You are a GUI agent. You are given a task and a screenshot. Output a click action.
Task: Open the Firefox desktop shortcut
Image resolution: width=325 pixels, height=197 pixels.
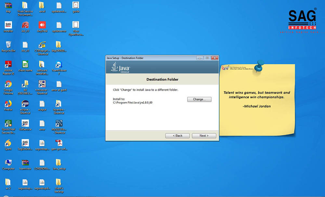point(8,104)
